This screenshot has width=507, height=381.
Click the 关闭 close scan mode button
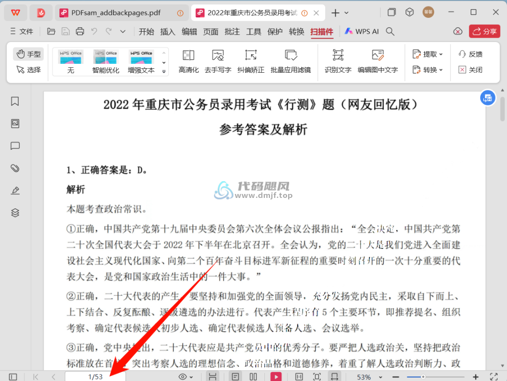[470, 70]
